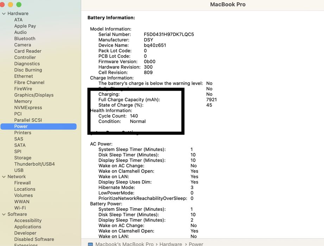Open Ethernet hardware information

coord(24,76)
